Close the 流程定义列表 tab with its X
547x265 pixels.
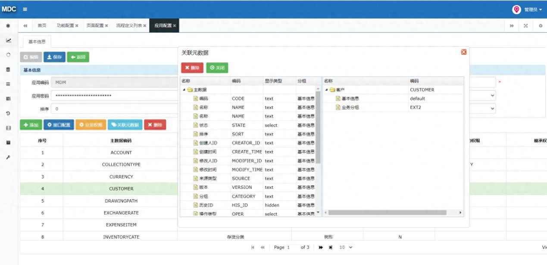[145, 26]
